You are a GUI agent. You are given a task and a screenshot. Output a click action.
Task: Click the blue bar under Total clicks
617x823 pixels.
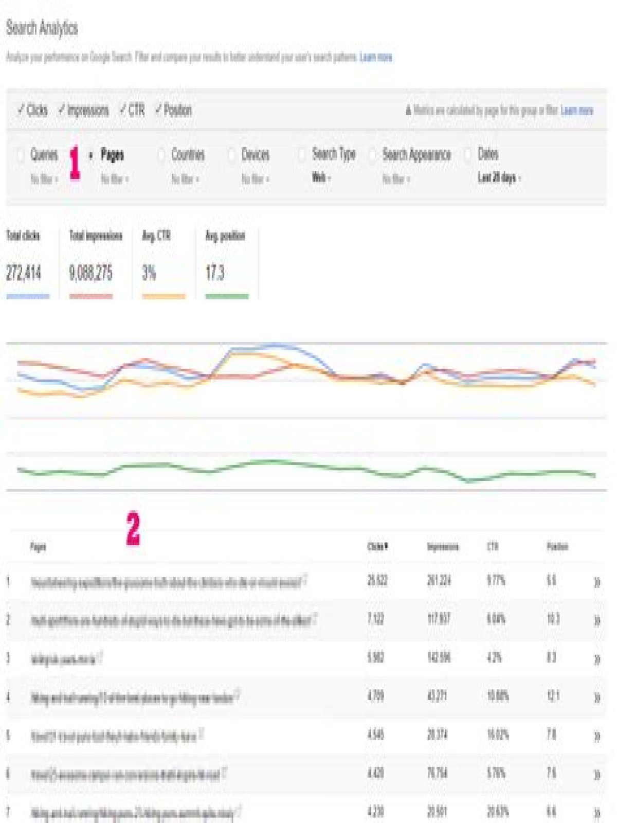(x=28, y=296)
